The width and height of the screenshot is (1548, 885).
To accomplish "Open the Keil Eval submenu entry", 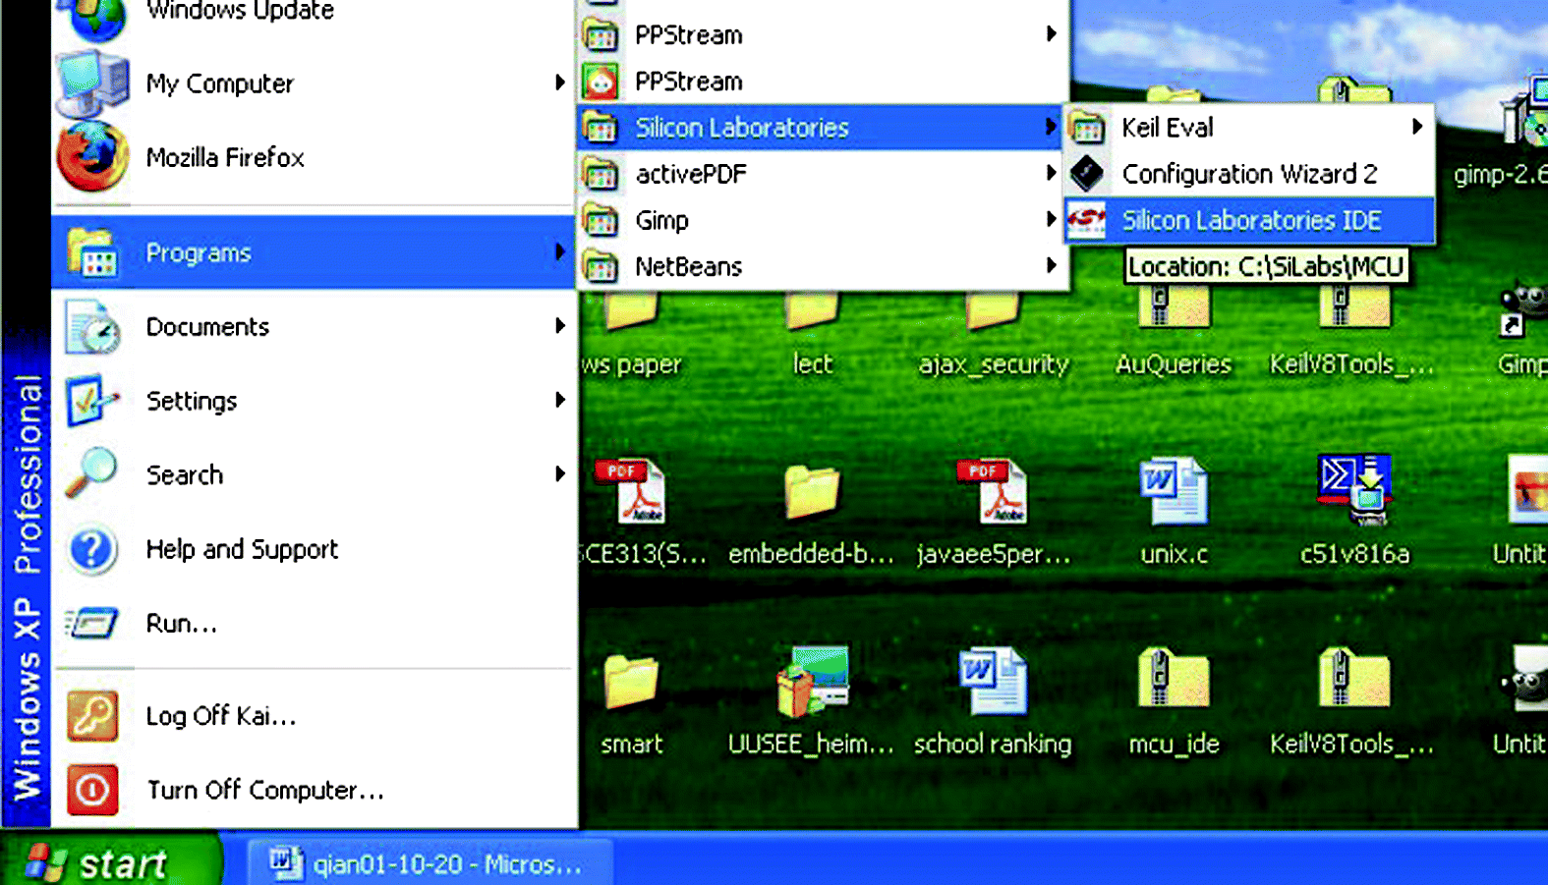I will click(x=1249, y=128).
